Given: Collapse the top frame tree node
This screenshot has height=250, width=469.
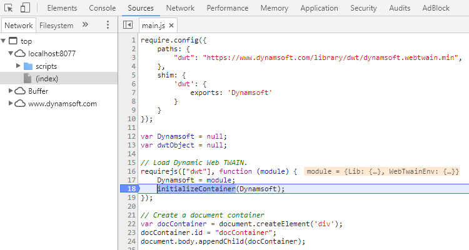Looking at the screenshot, I should [x=5, y=41].
